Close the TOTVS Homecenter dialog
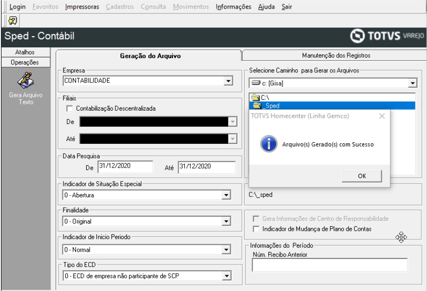Screen dimensions: 427x291 click(x=382, y=116)
